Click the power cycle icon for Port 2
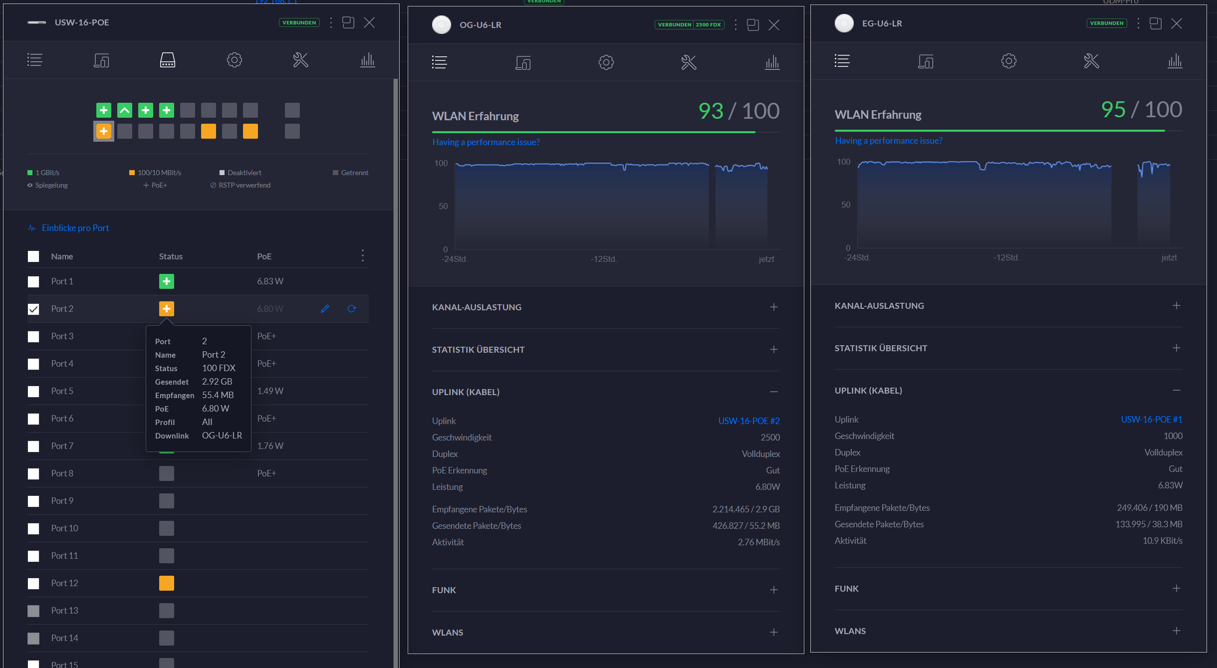Image resolution: width=1217 pixels, height=668 pixels. (x=352, y=309)
